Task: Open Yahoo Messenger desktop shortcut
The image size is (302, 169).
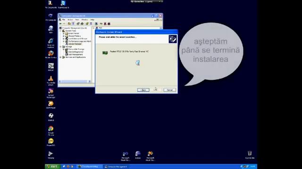Action: pyautogui.click(x=51, y=93)
